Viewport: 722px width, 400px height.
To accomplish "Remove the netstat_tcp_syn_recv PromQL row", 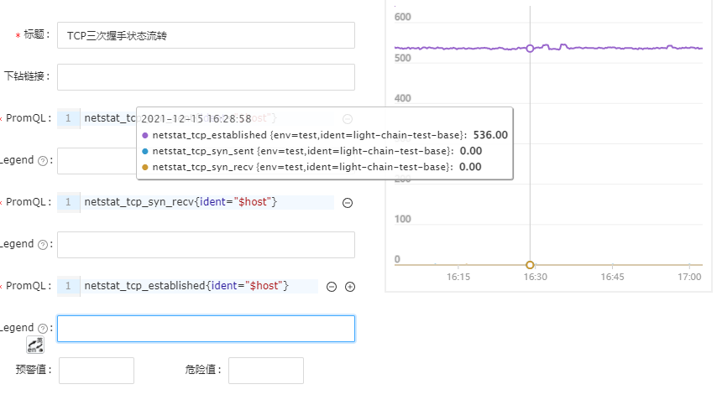I will tap(348, 203).
